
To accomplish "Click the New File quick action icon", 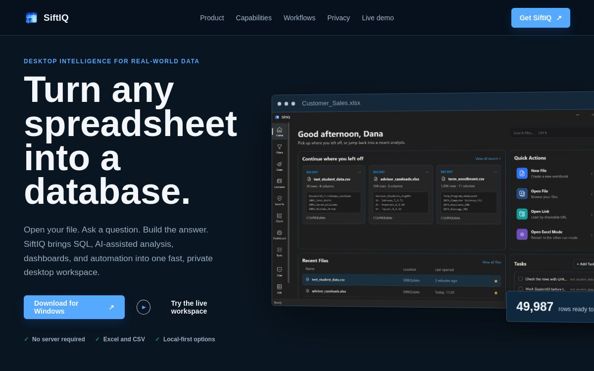I will point(522,173).
